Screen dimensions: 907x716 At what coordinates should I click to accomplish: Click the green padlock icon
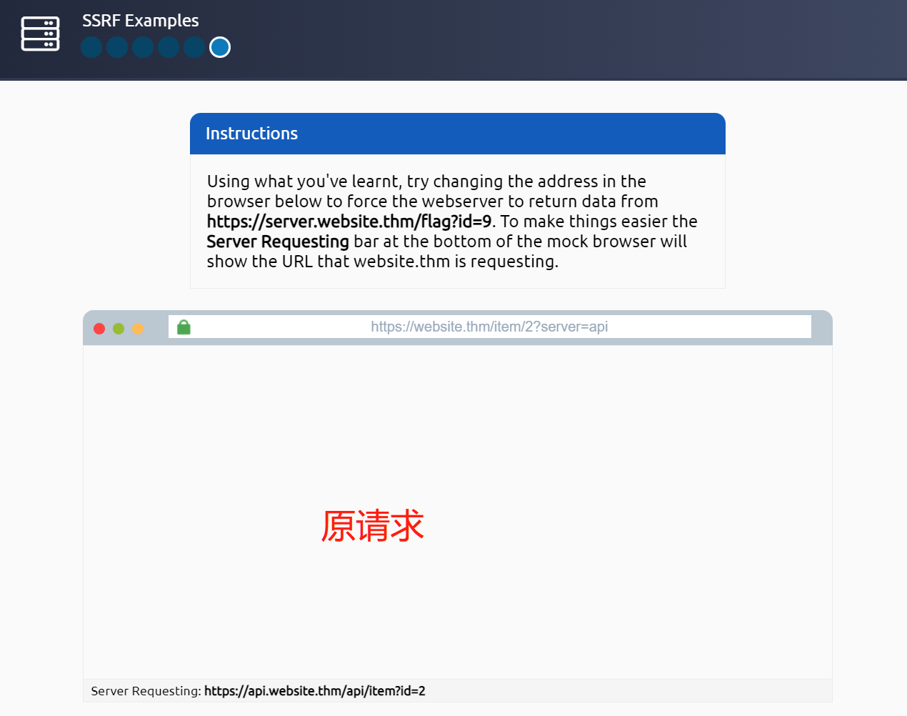[x=184, y=327]
